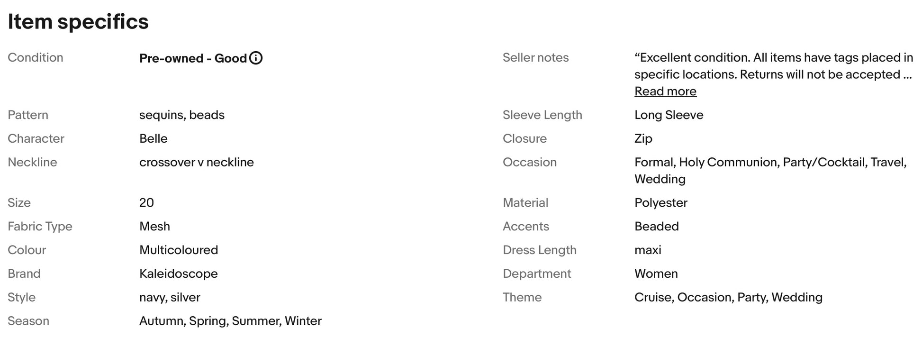This screenshot has height=347, width=922.
Task: Click the Polyester material value
Action: [x=660, y=202]
